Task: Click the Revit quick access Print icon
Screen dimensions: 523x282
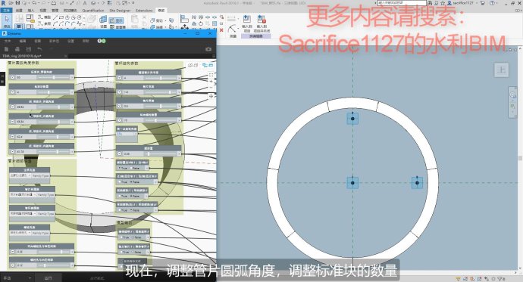Action: tap(54, 3)
